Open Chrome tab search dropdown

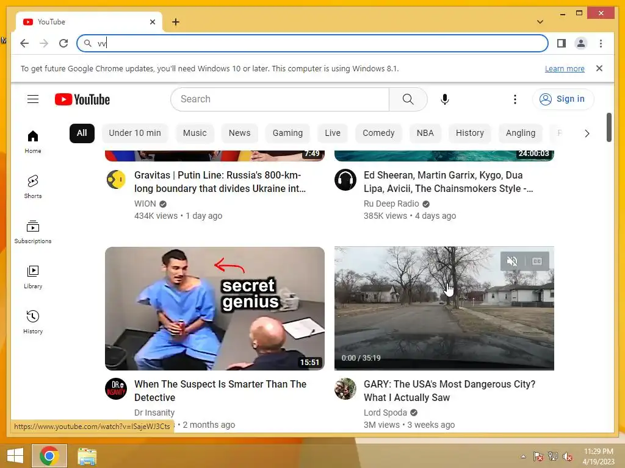[x=540, y=22]
